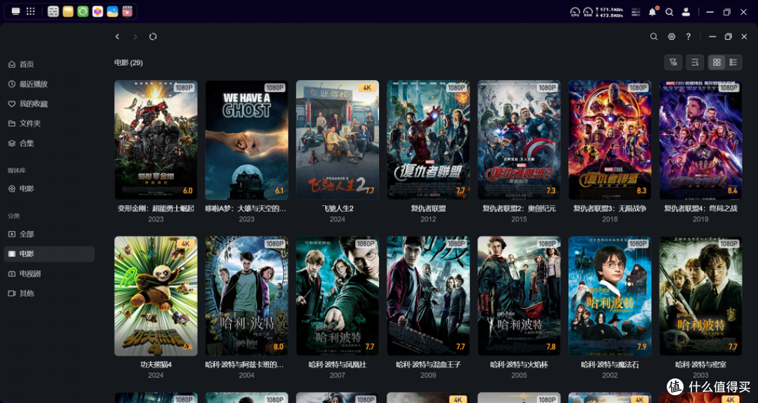The width and height of the screenshot is (758, 403).
Task: Select the 其他 category
Action: click(x=49, y=293)
